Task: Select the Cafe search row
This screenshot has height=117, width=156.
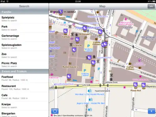Action: coord(24,97)
